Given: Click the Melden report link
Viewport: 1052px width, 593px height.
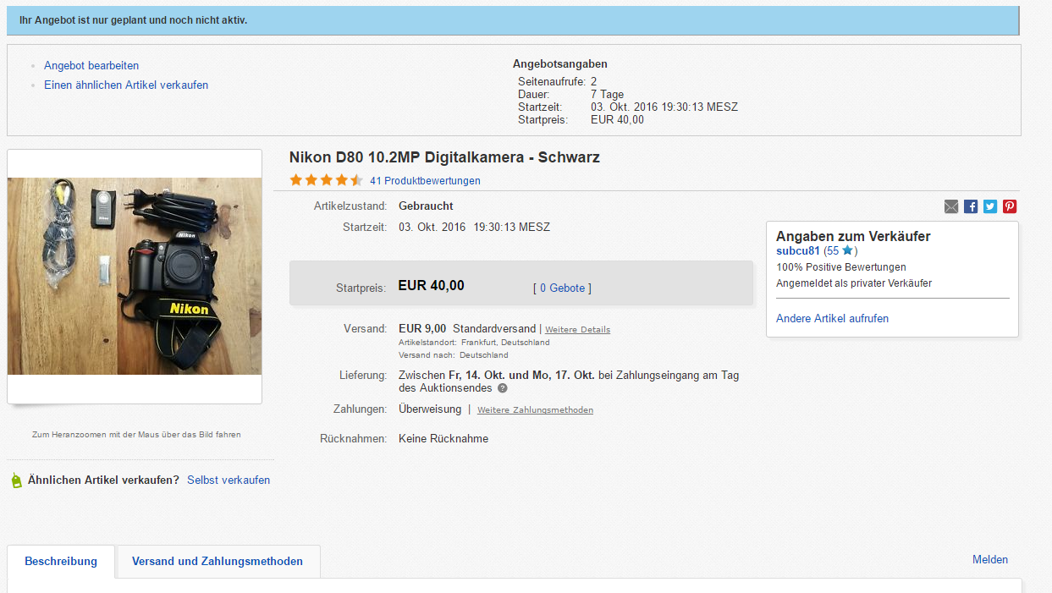Looking at the screenshot, I should coord(990,559).
